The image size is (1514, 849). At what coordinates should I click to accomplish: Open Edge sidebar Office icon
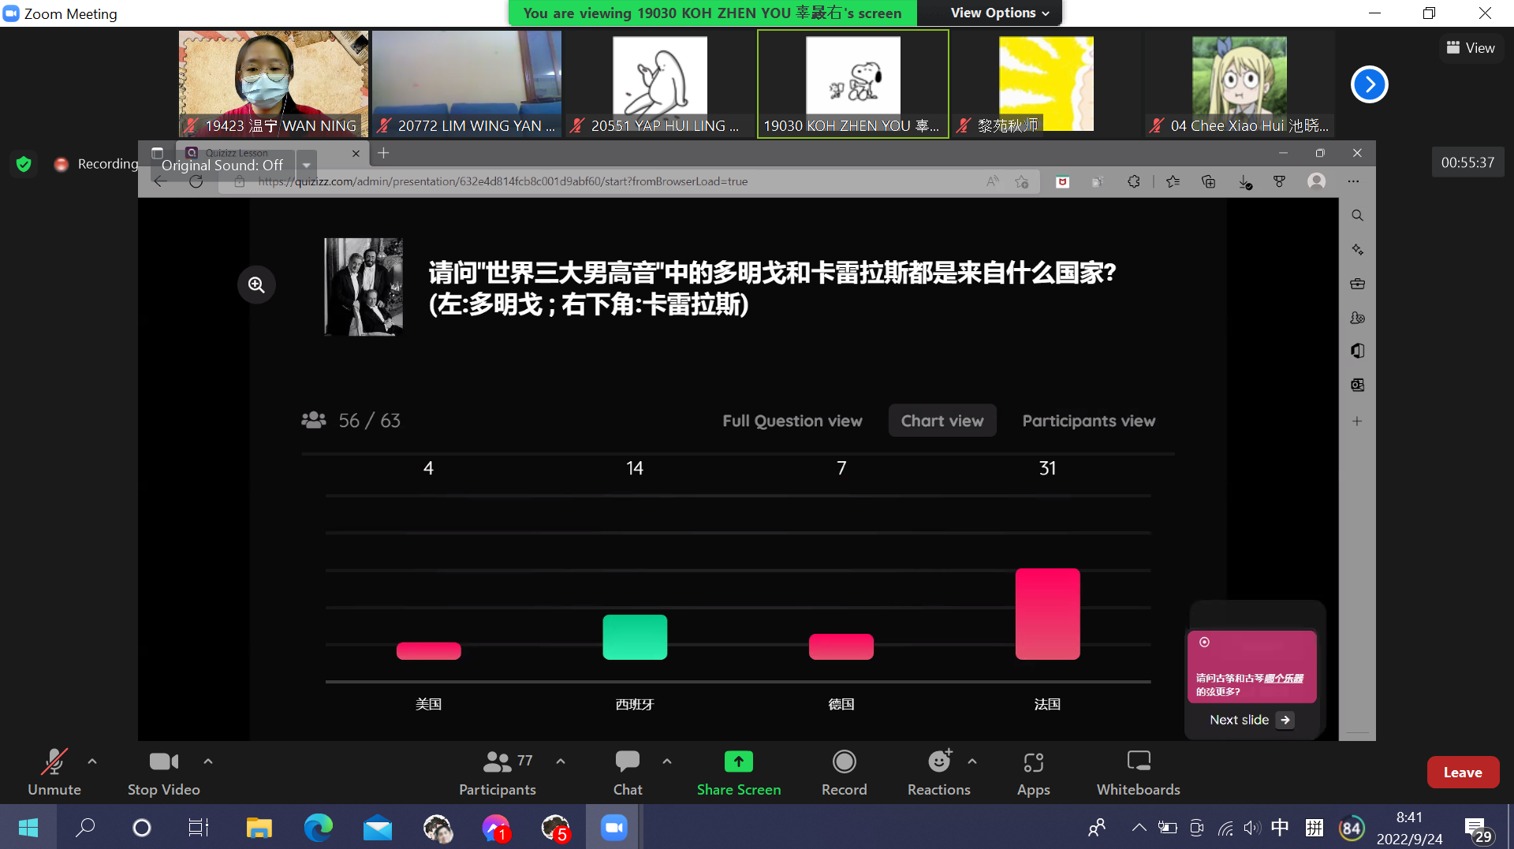pyautogui.click(x=1357, y=351)
